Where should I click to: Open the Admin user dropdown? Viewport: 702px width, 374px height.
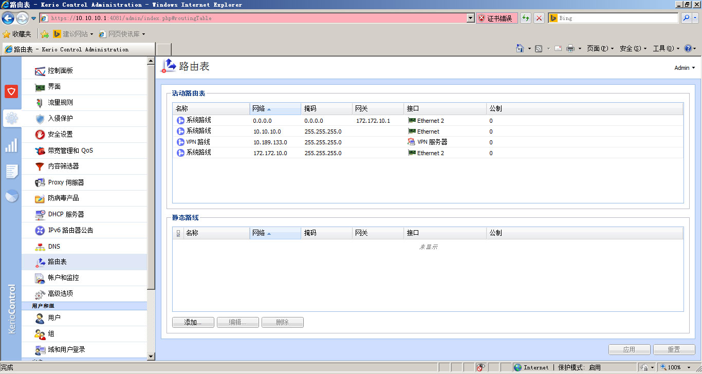685,68
